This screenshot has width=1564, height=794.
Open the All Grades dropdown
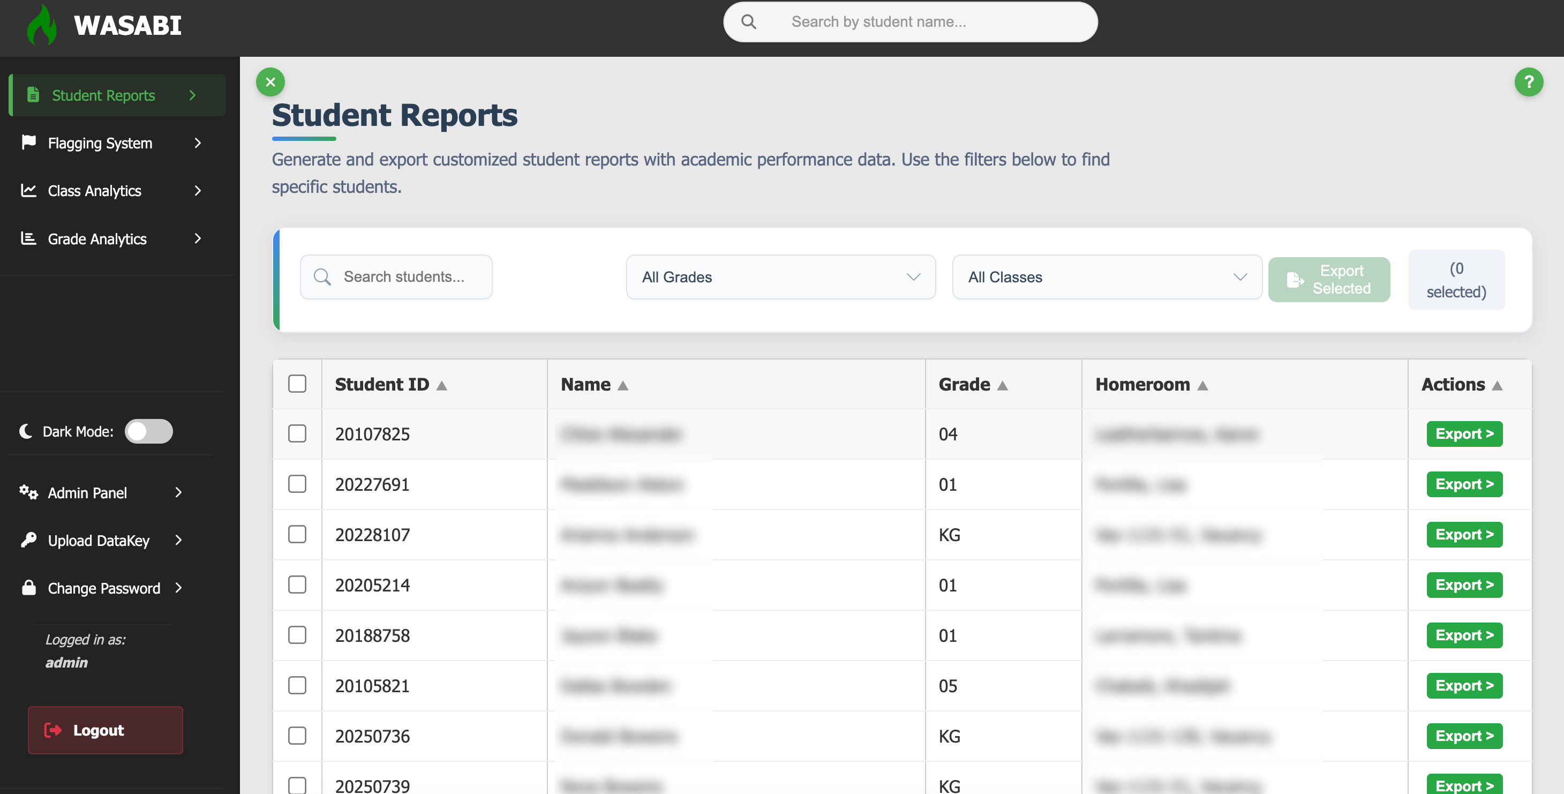click(x=780, y=277)
